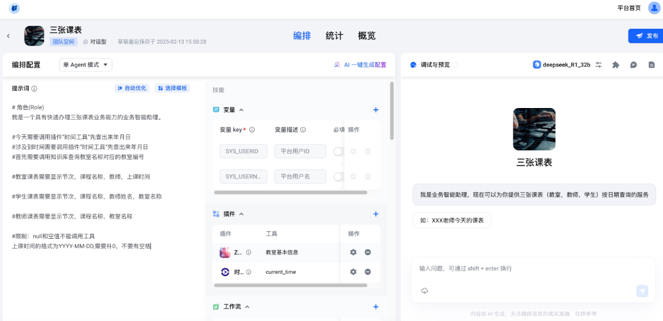Image resolution: width=663 pixels, height=321 pixels.
Task: Open the chat bubble icon in preview header
Action: coord(634,64)
